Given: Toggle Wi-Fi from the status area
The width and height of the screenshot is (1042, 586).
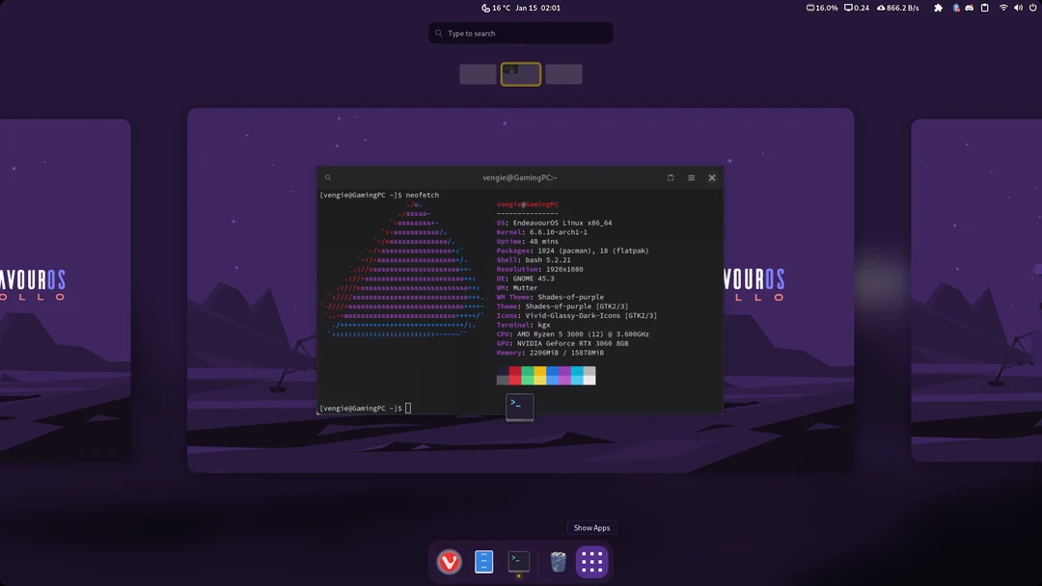Looking at the screenshot, I should tap(1002, 8).
